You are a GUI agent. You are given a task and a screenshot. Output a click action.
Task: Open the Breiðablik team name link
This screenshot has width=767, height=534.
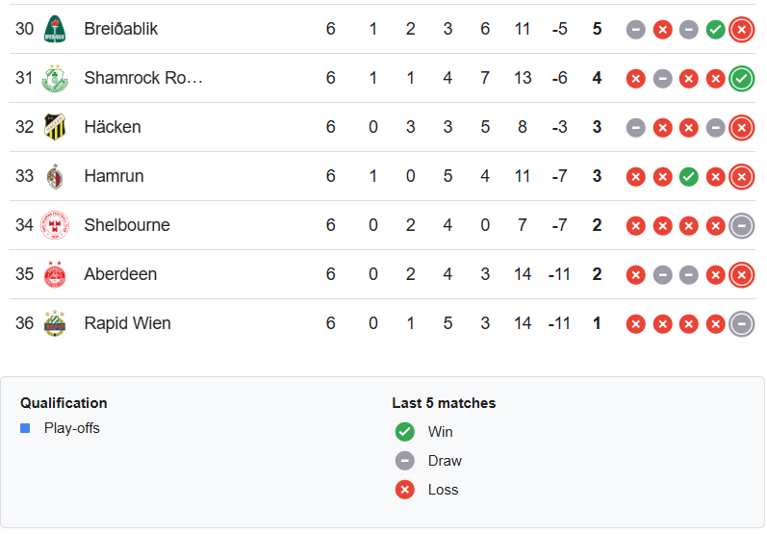[x=121, y=29]
